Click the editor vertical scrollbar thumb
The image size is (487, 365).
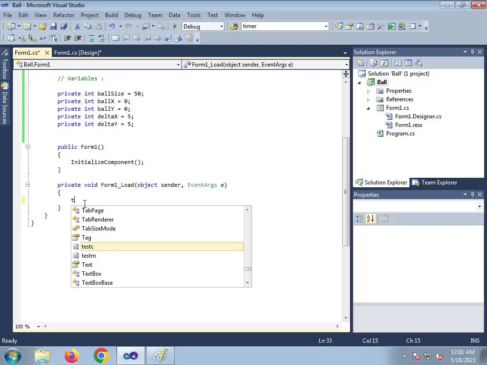click(346, 192)
